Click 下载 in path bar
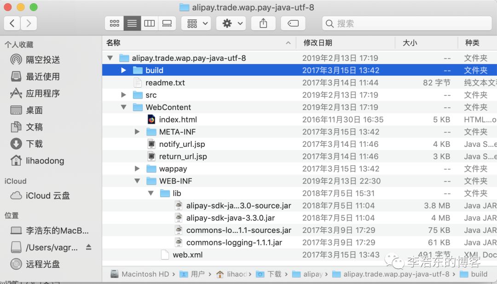This screenshot has width=497, height=284. [269, 274]
